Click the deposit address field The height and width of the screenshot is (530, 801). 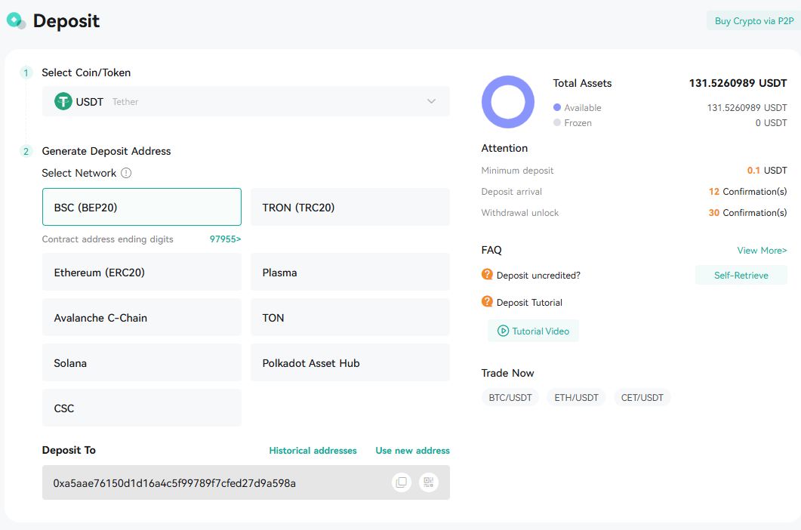click(x=245, y=482)
